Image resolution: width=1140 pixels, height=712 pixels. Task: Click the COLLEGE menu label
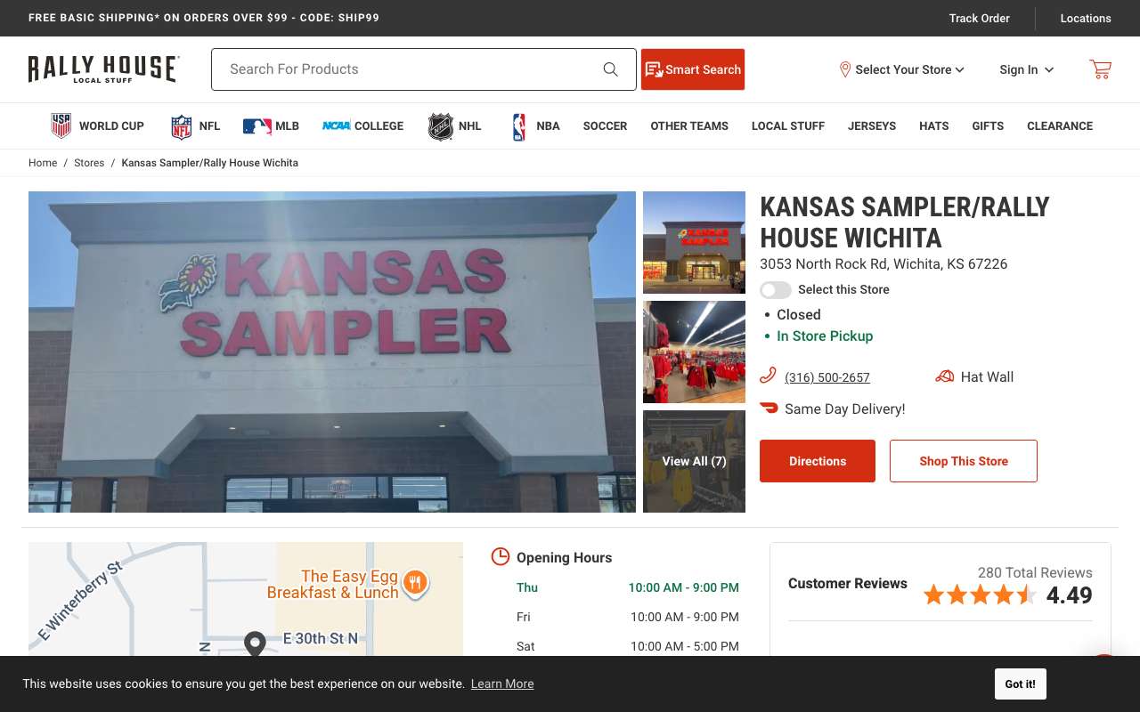pyautogui.click(x=379, y=126)
